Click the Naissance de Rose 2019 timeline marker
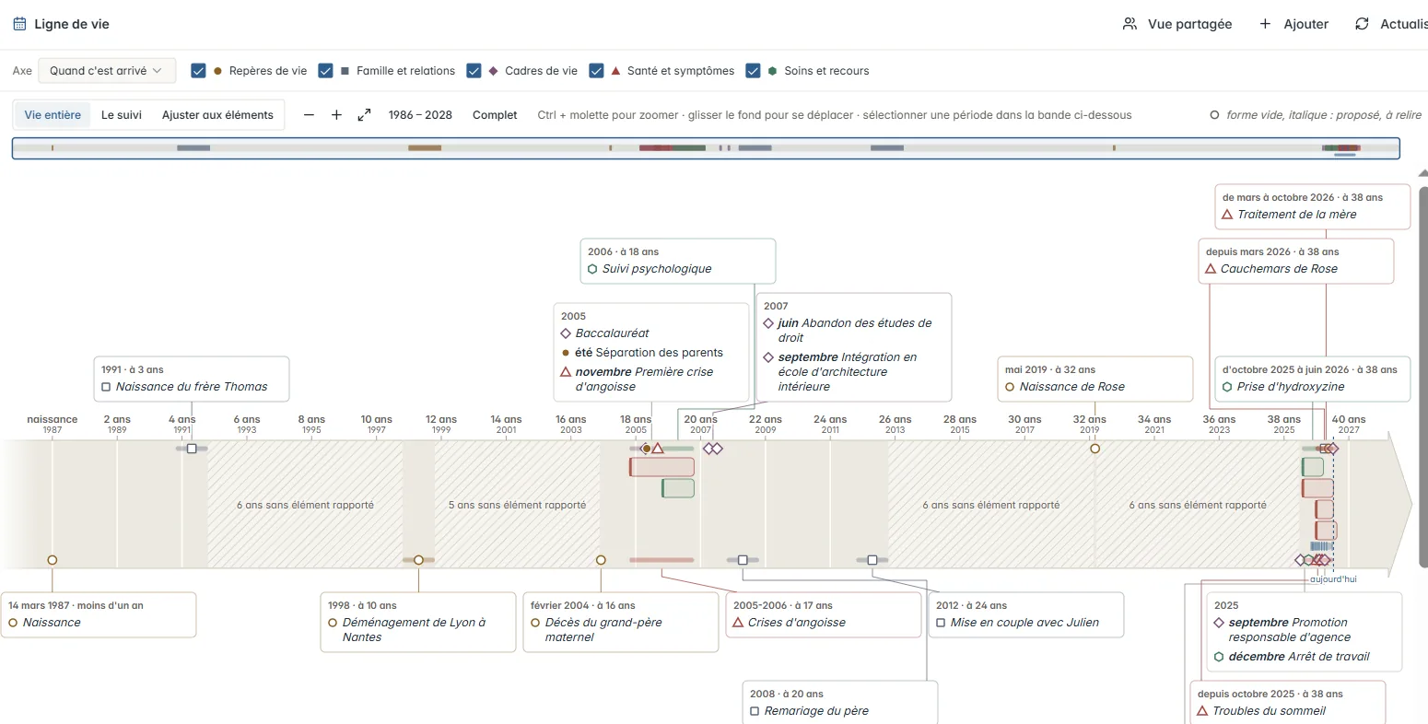Viewport: 1428px width, 724px height. pos(1095,449)
